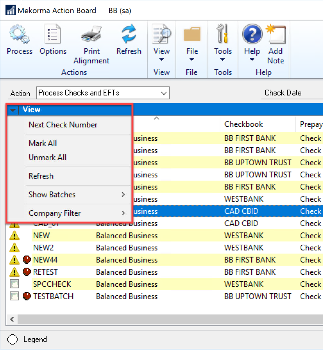The image size is (323, 350).
Task: Click the horizontal scrollbar track
Action: [170, 320]
